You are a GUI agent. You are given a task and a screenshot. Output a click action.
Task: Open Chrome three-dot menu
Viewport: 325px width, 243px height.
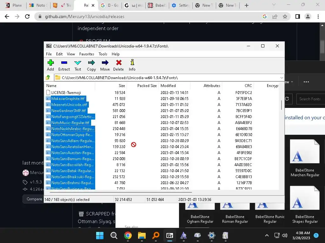pyautogui.click(x=318, y=16)
